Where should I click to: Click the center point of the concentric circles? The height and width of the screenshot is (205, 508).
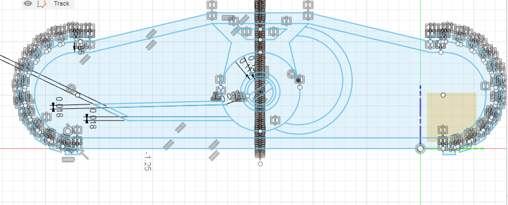(260, 92)
